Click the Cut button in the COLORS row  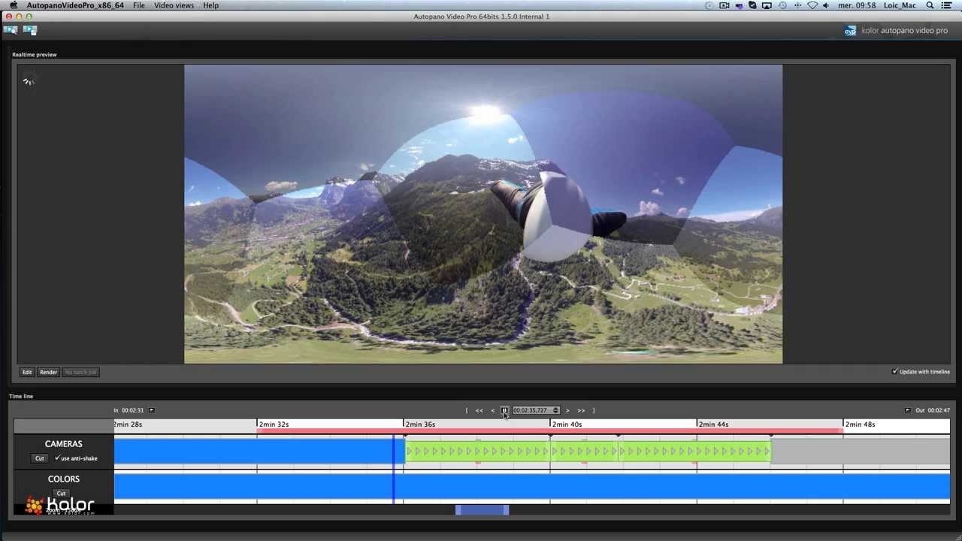tap(61, 494)
